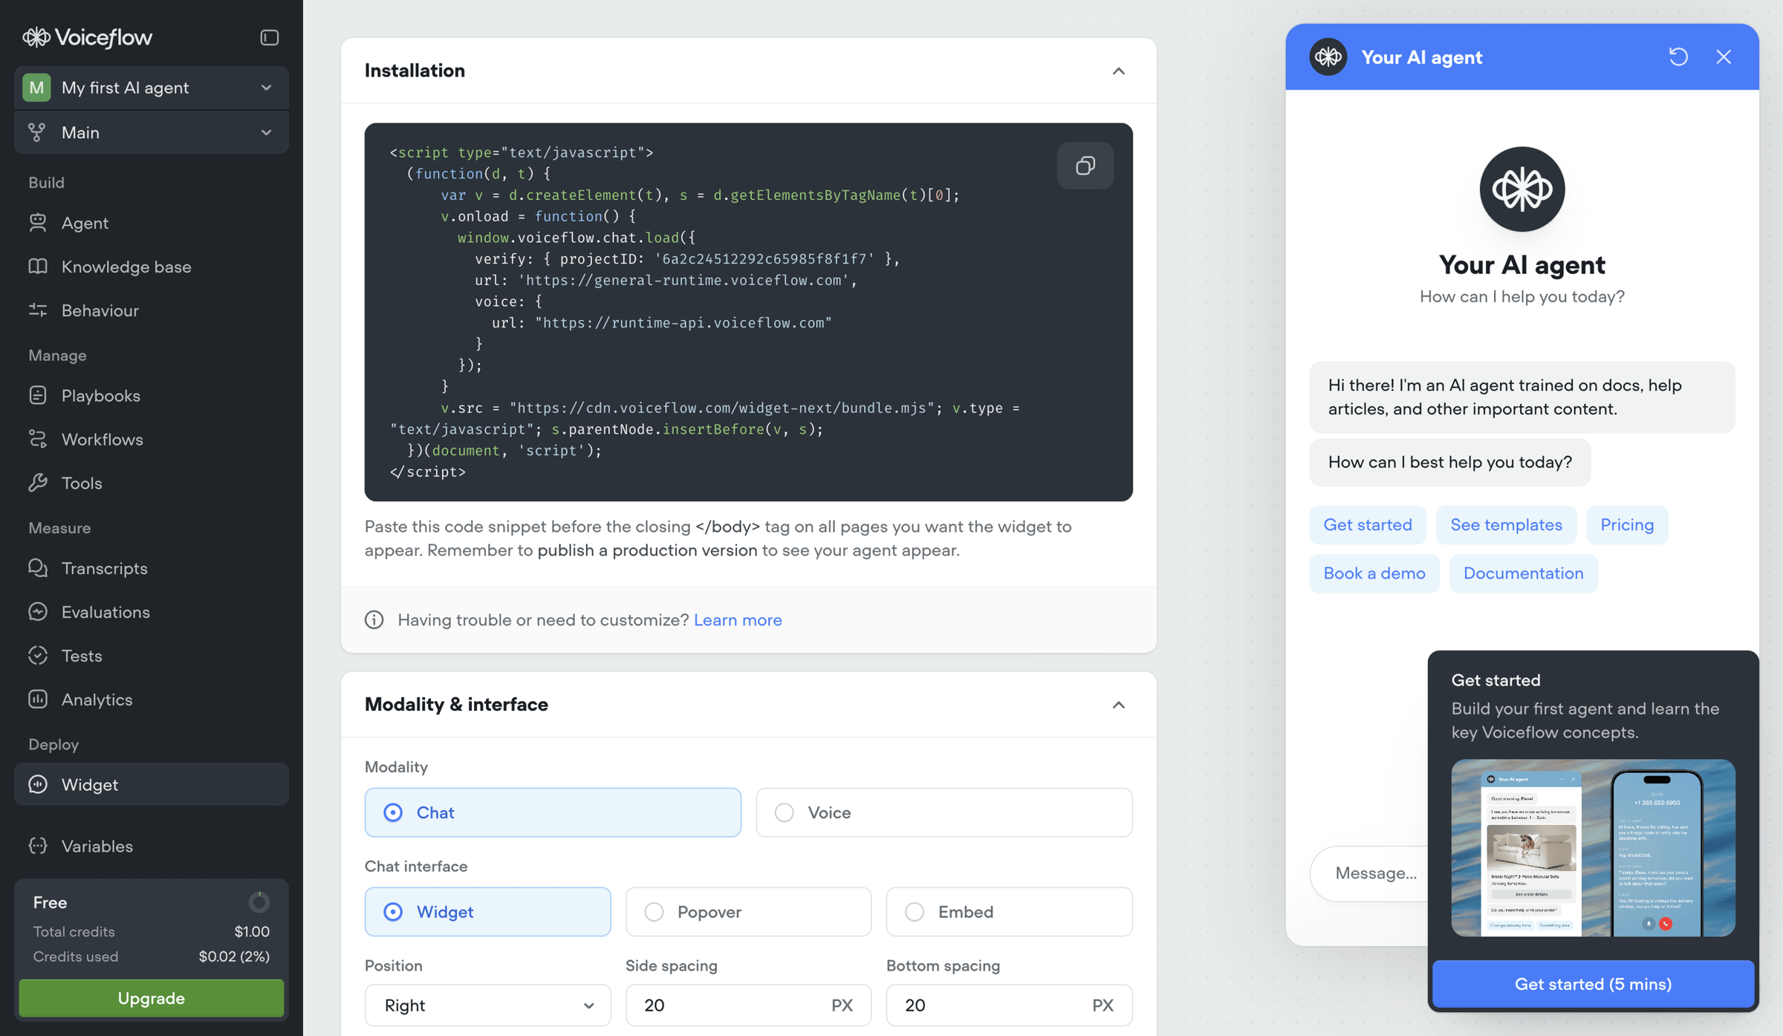Click the Workflows icon in sidebar

pos(38,440)
